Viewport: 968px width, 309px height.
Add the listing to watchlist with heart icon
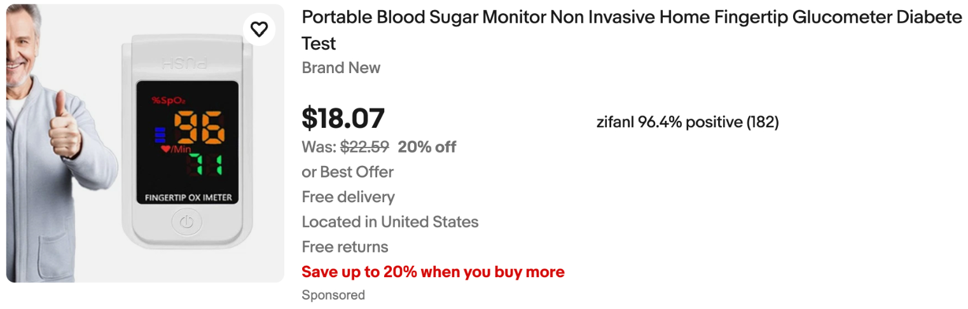click(259, 29)
